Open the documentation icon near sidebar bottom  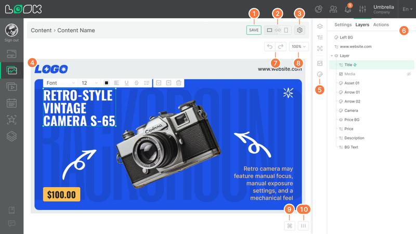click(11, 211)
